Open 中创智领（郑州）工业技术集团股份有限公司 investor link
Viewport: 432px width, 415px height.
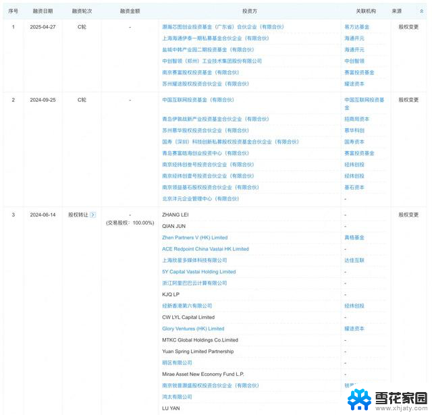[x=212, y=61]
